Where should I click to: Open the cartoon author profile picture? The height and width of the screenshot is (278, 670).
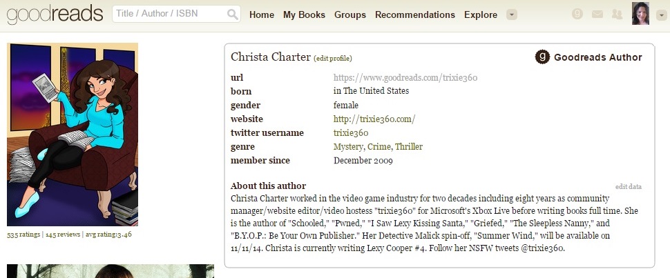(x=73, y=135)
